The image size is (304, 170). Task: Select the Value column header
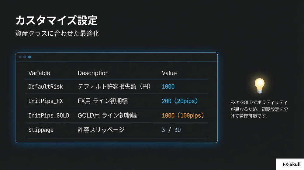coord(169,73)
